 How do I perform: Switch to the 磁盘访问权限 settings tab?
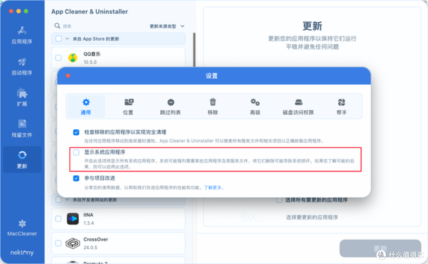pyautogui.click(x=298, y=106)
